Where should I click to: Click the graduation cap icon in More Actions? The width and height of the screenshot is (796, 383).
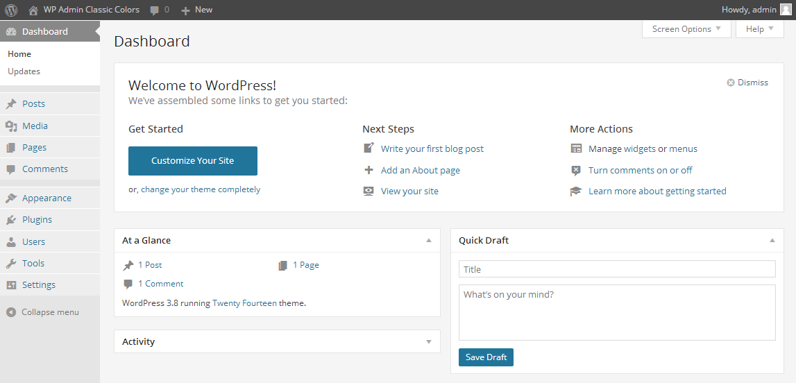click(x=576, y=191)
